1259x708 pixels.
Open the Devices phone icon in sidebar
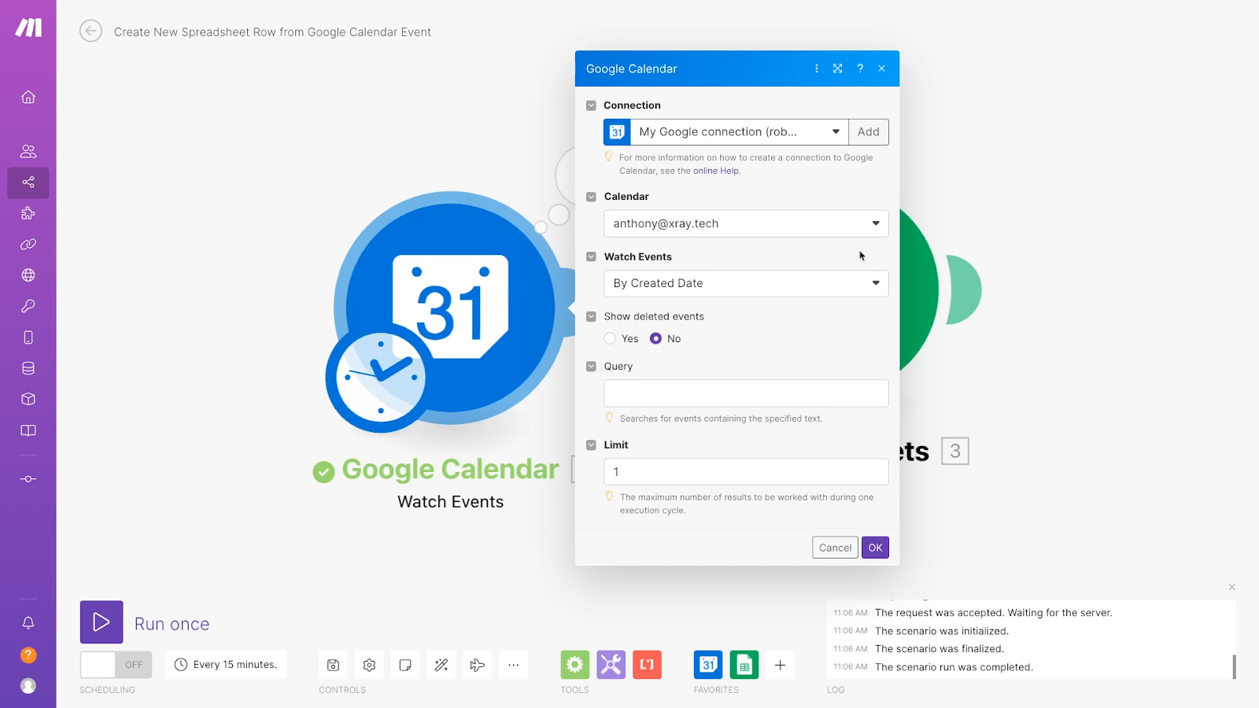click(28, 337)
